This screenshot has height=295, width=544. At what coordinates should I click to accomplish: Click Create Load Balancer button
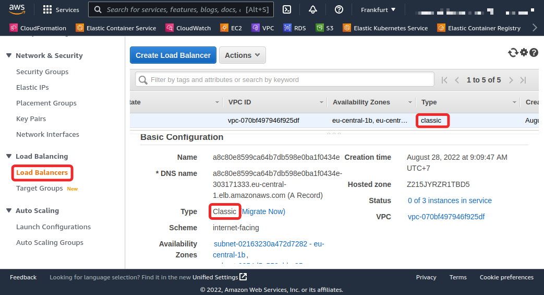pos(173,55)
